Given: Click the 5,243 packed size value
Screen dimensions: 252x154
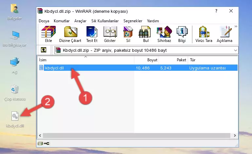Looking at the screenshot, I should [166, 68].
